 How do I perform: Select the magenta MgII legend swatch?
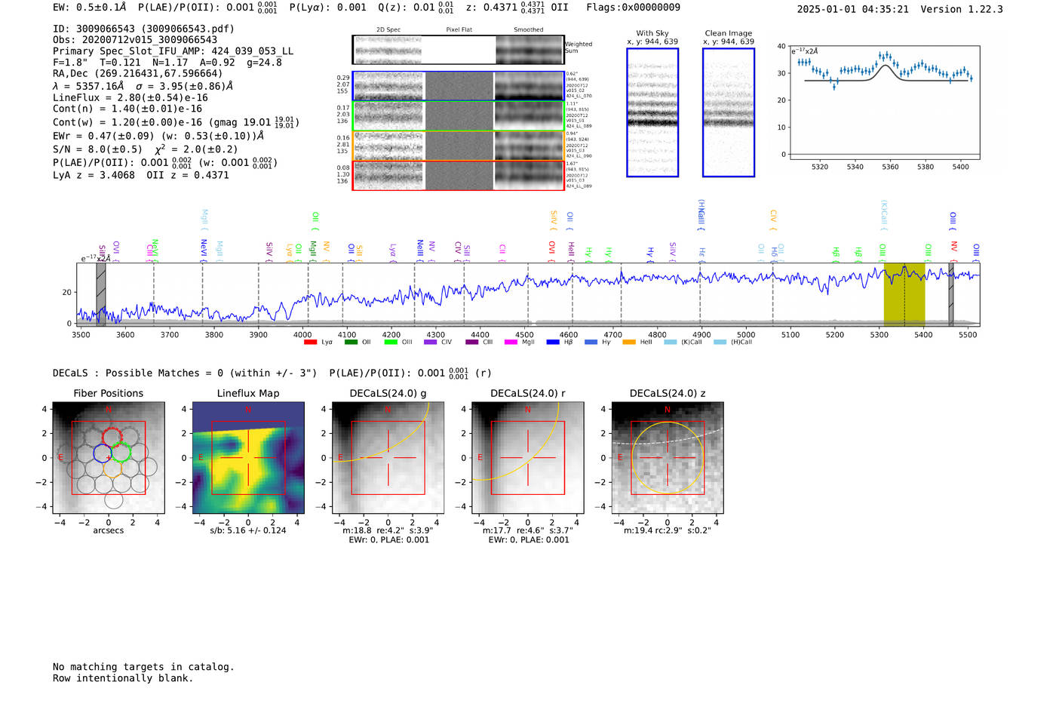(x=511, y=343)
